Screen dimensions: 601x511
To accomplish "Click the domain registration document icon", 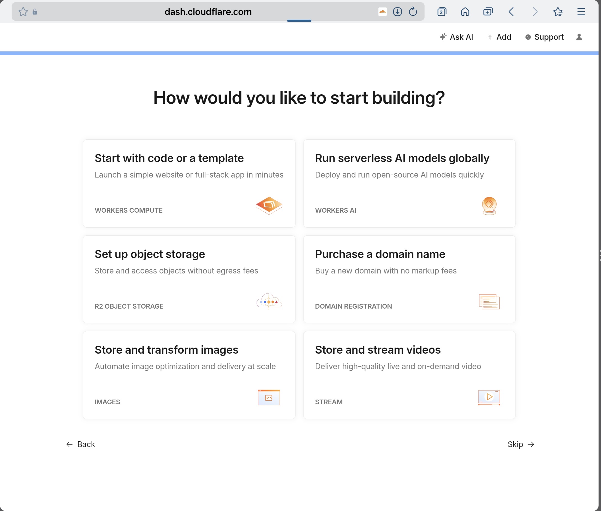I will (x=489, y=302).
